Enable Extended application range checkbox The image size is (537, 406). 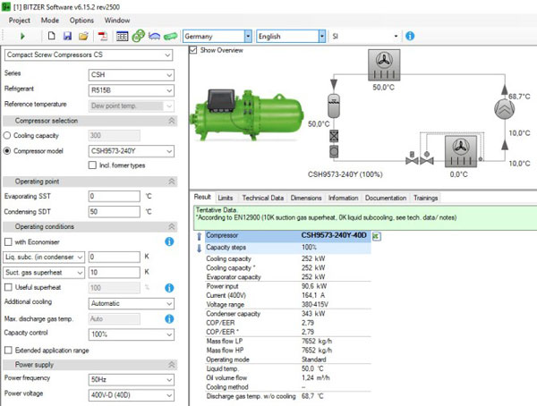[x=8, y=351]
